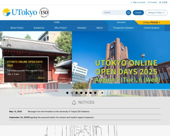170x136 pixels.
Task: Select the seventh carousel slide dot
Action: (x=95, y=93)
